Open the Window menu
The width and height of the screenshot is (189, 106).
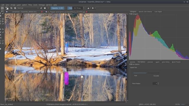(x=49, y=5)
